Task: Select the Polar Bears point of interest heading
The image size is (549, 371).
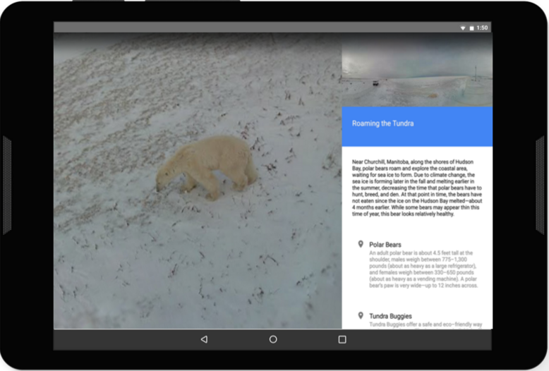Action: point(385,245)
